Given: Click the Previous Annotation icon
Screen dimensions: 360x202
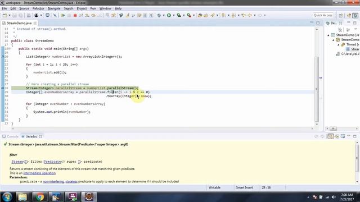Looking at the screenshot, I should coord(234,15).
